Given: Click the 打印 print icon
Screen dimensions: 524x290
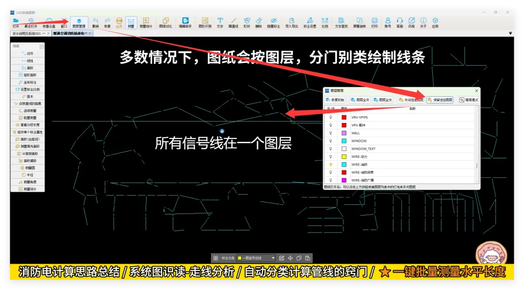Looking at the screenshot, I should pyautogui.click(x=375, y=23).
